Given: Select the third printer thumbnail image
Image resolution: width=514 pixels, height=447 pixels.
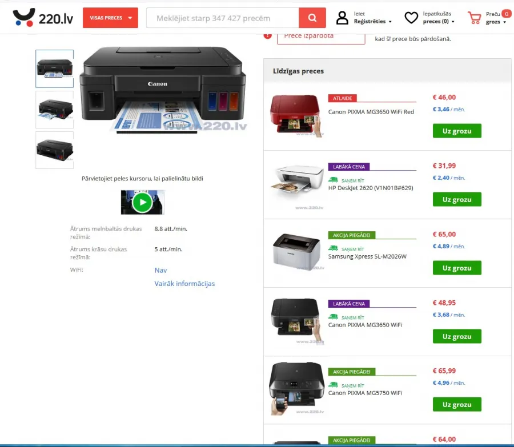Looking at the screenshot, I should tap(54, 150).
